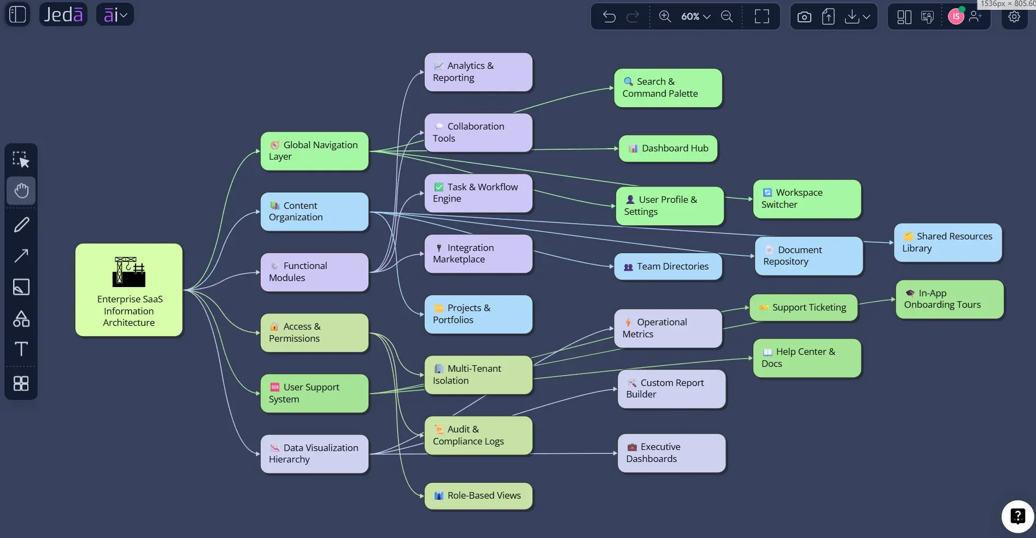The image size is (1036, 538).
Task: Open the templates grid tool
Action: (21, 383)
